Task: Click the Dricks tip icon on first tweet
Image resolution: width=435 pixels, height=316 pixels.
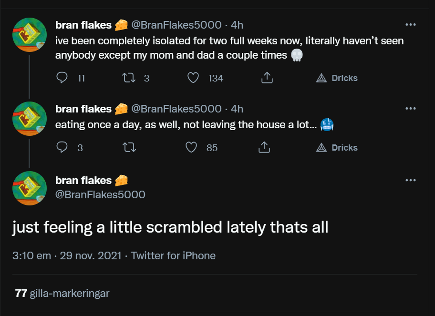Action: coord(321,78)
